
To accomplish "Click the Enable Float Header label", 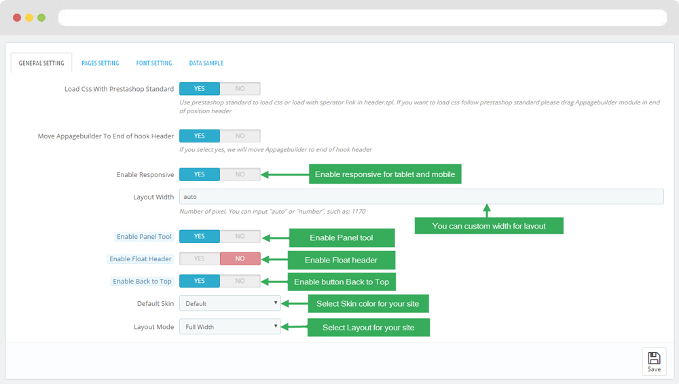I will [141, 258].
